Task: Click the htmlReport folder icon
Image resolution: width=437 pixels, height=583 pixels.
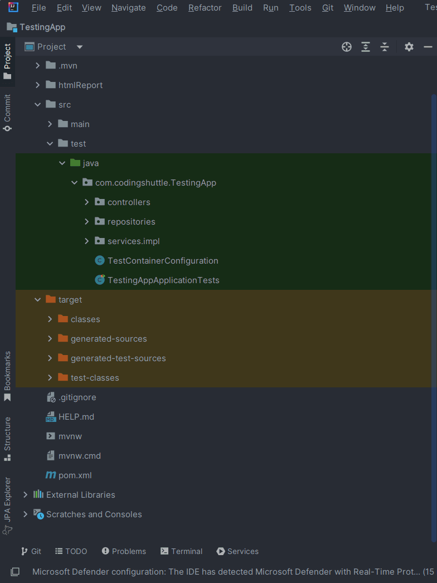Action: 51,85
